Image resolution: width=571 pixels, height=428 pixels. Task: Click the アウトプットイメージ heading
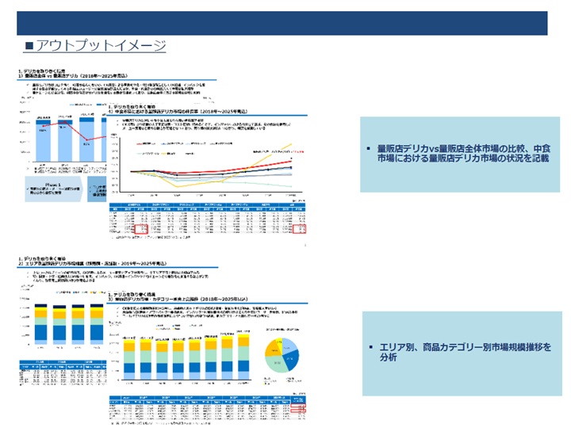tap(95, 45)
